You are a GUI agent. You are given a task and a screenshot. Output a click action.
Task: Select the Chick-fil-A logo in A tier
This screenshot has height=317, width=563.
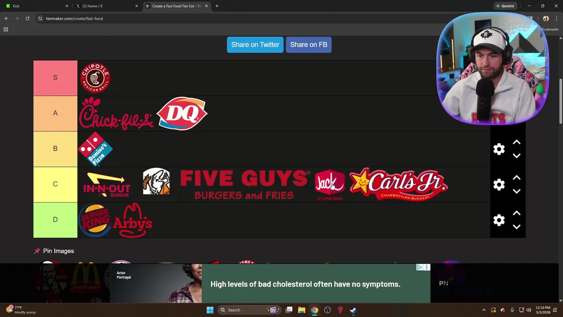116,114
